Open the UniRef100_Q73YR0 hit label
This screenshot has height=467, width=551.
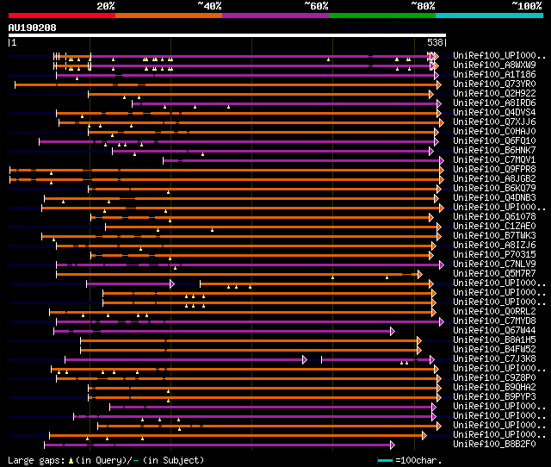pyautogui.click(x=494, y=84)
